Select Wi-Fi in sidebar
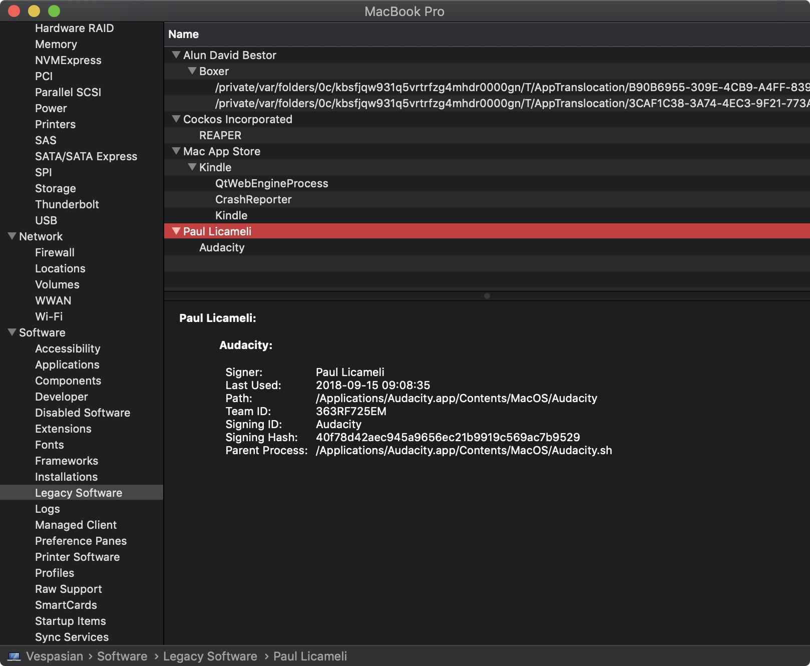The image size is (810, 666). [49, 316]
